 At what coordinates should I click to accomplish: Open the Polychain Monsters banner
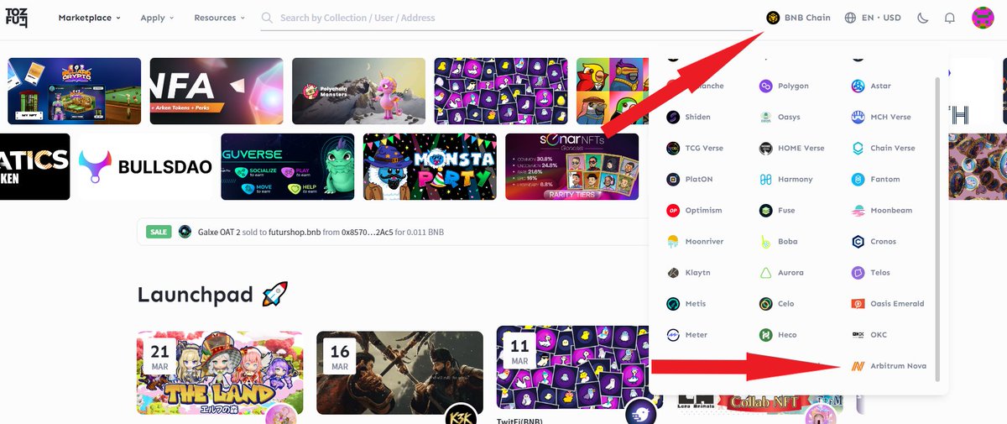coord(358,91)
